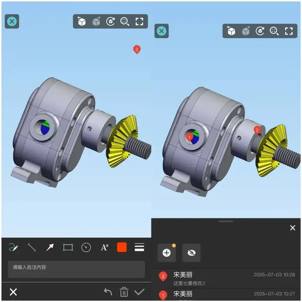The width and height of the screenshot is (302, 302).
Task: Activate the text annotation tool
Action: [104, 247]
